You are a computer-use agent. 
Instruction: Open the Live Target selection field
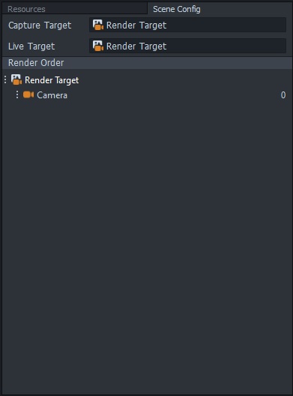187,46
